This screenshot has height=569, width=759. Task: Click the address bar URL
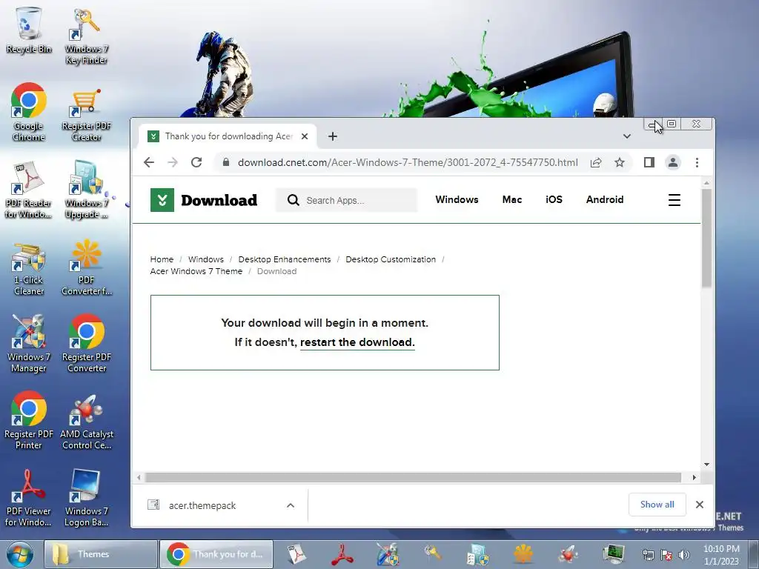tap(408, 162)
